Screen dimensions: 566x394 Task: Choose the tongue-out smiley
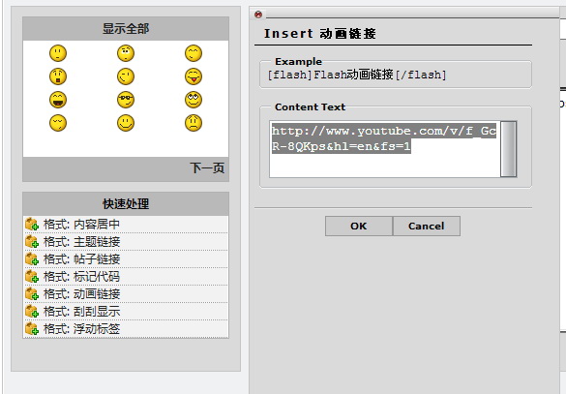pyautogui.click(x=194, y=76)
